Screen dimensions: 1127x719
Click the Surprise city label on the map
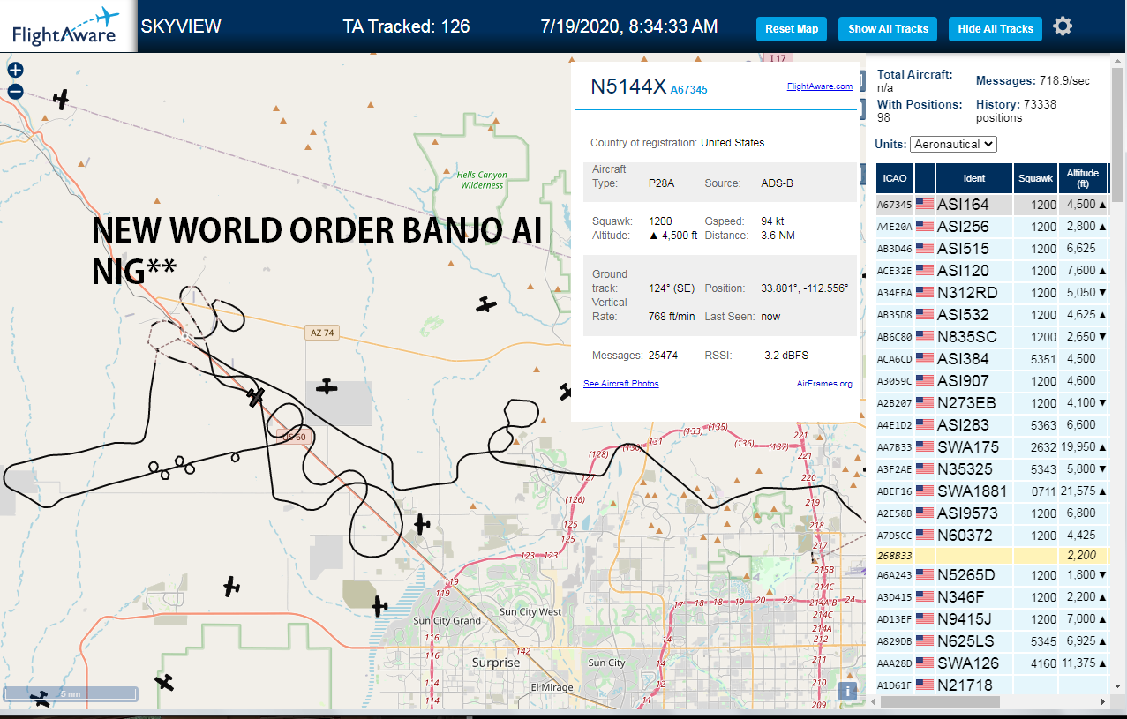click(496, 663)
